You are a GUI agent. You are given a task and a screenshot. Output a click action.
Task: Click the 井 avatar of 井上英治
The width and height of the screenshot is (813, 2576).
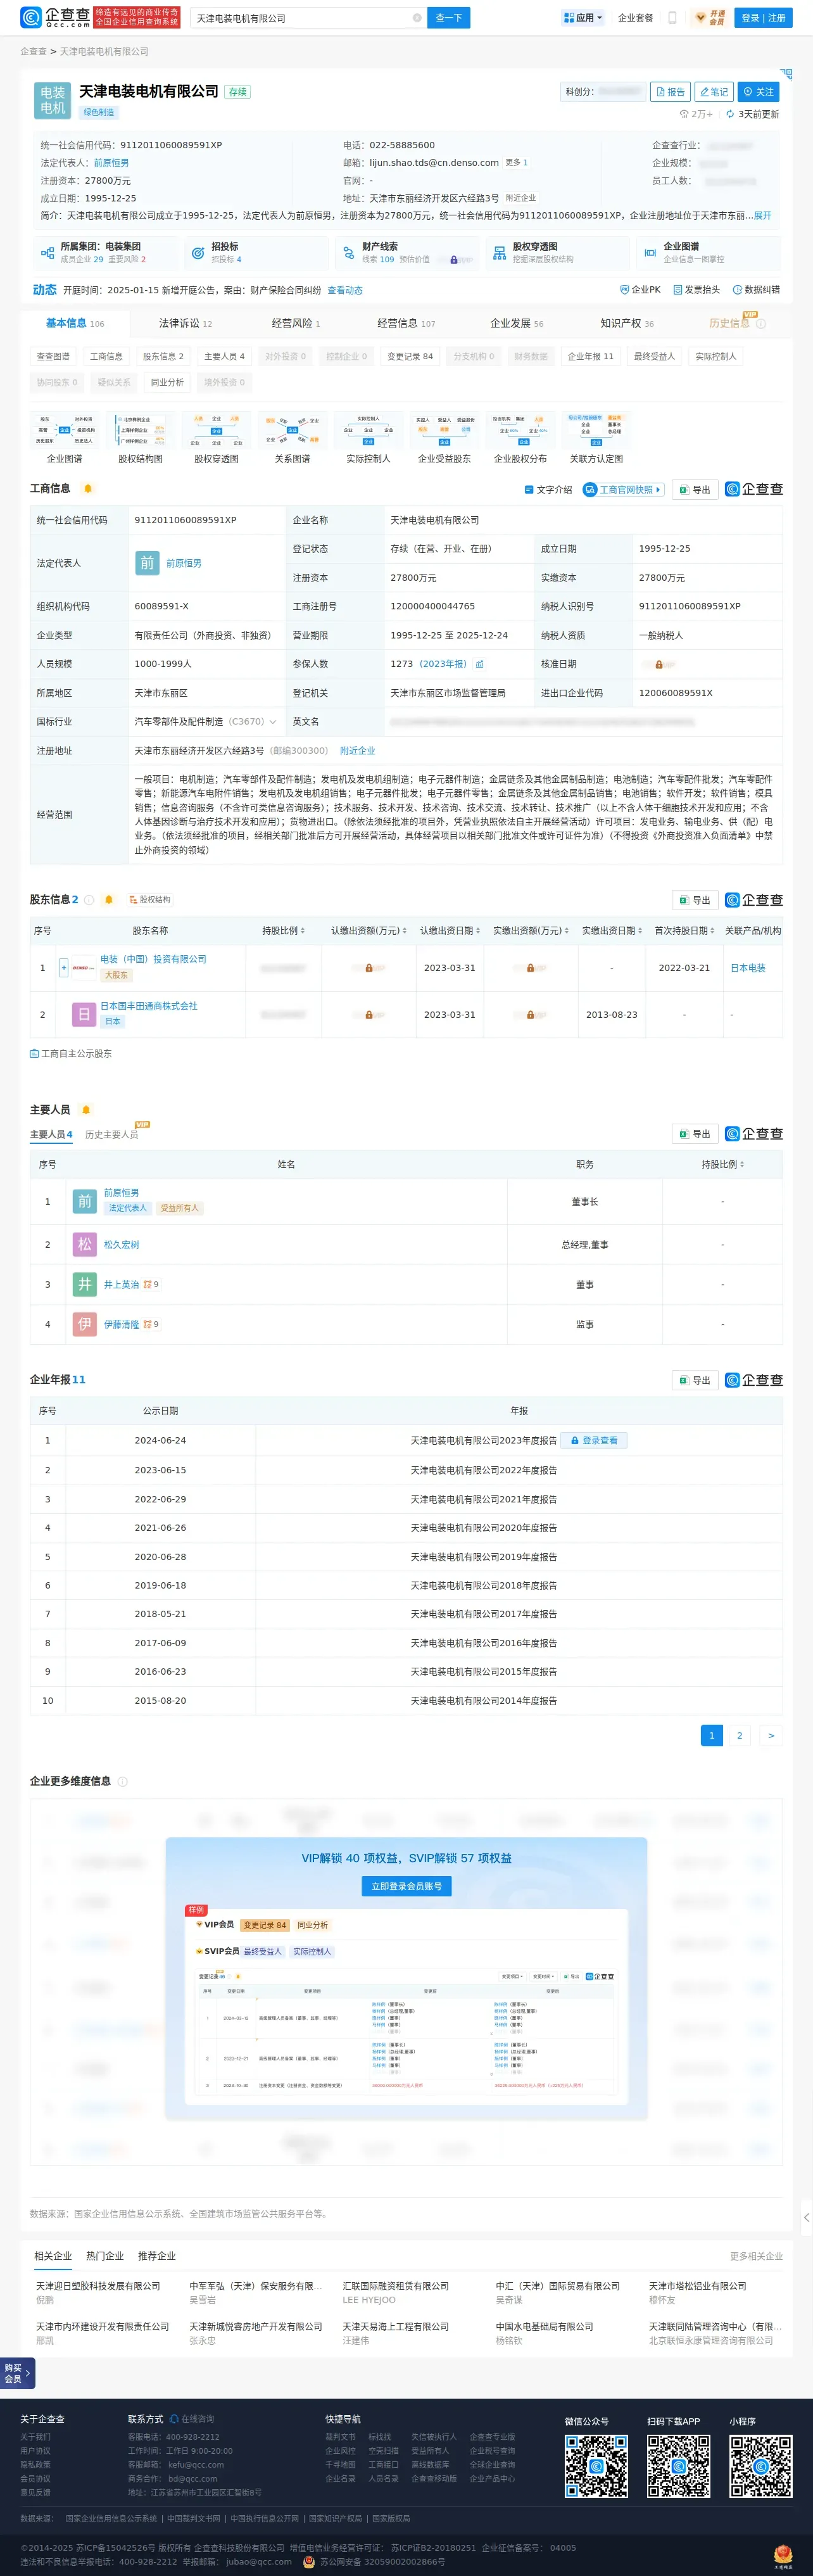[85, 1285]
